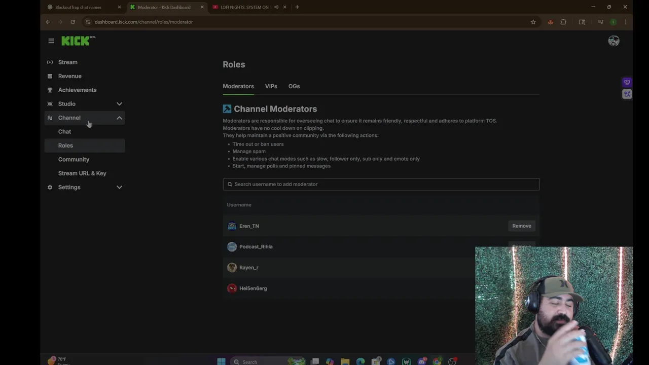Click the Channel Moderators heading icon
The image size is (649, 365).
[227, 109]
